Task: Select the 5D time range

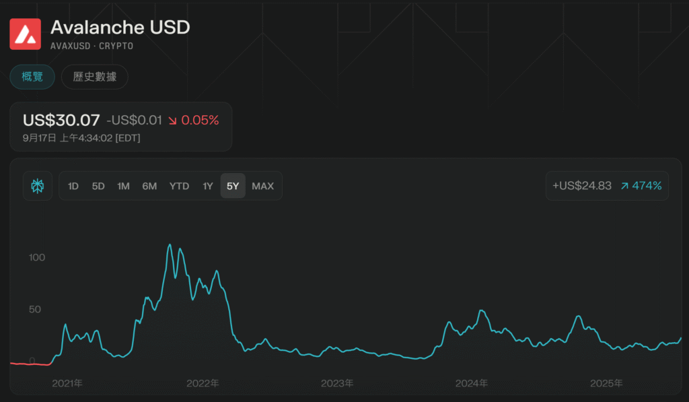Action: pyautogui.click(x=98, y=186)
